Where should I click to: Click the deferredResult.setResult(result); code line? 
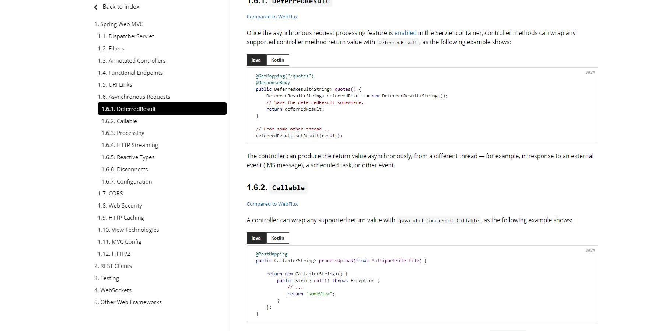pos(299,136)
